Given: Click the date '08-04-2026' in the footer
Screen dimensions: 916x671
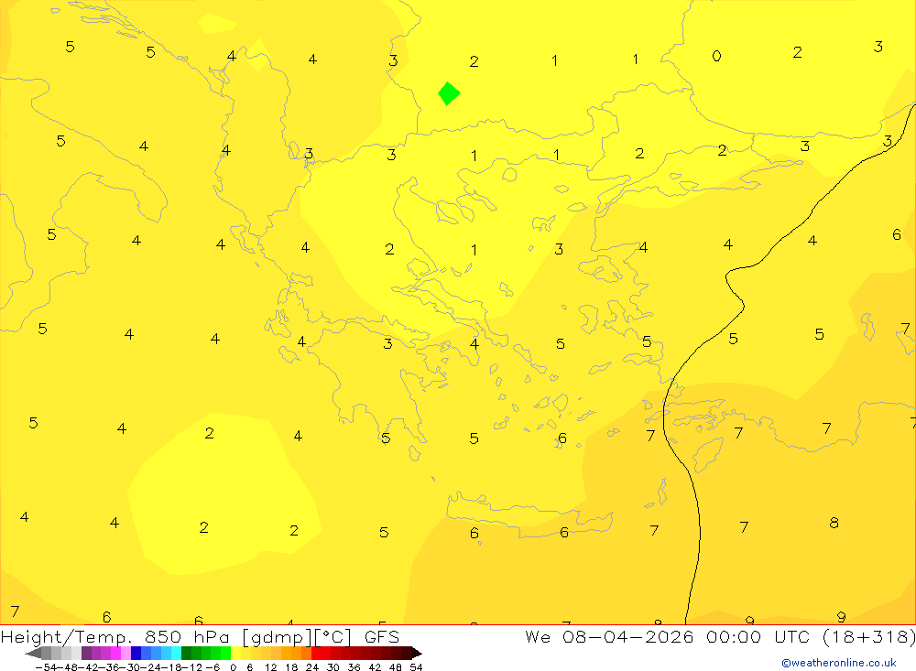Looking at the screenshot, I should 628,636.
